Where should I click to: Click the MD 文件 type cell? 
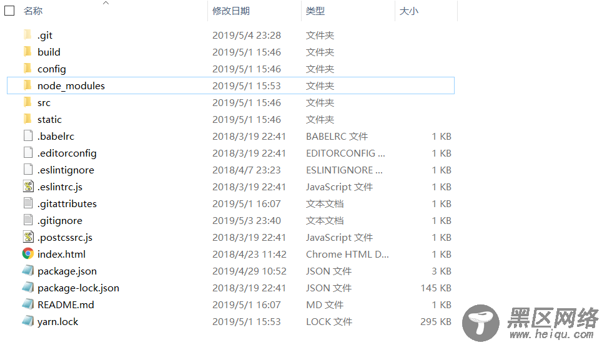tap(325, 304)
